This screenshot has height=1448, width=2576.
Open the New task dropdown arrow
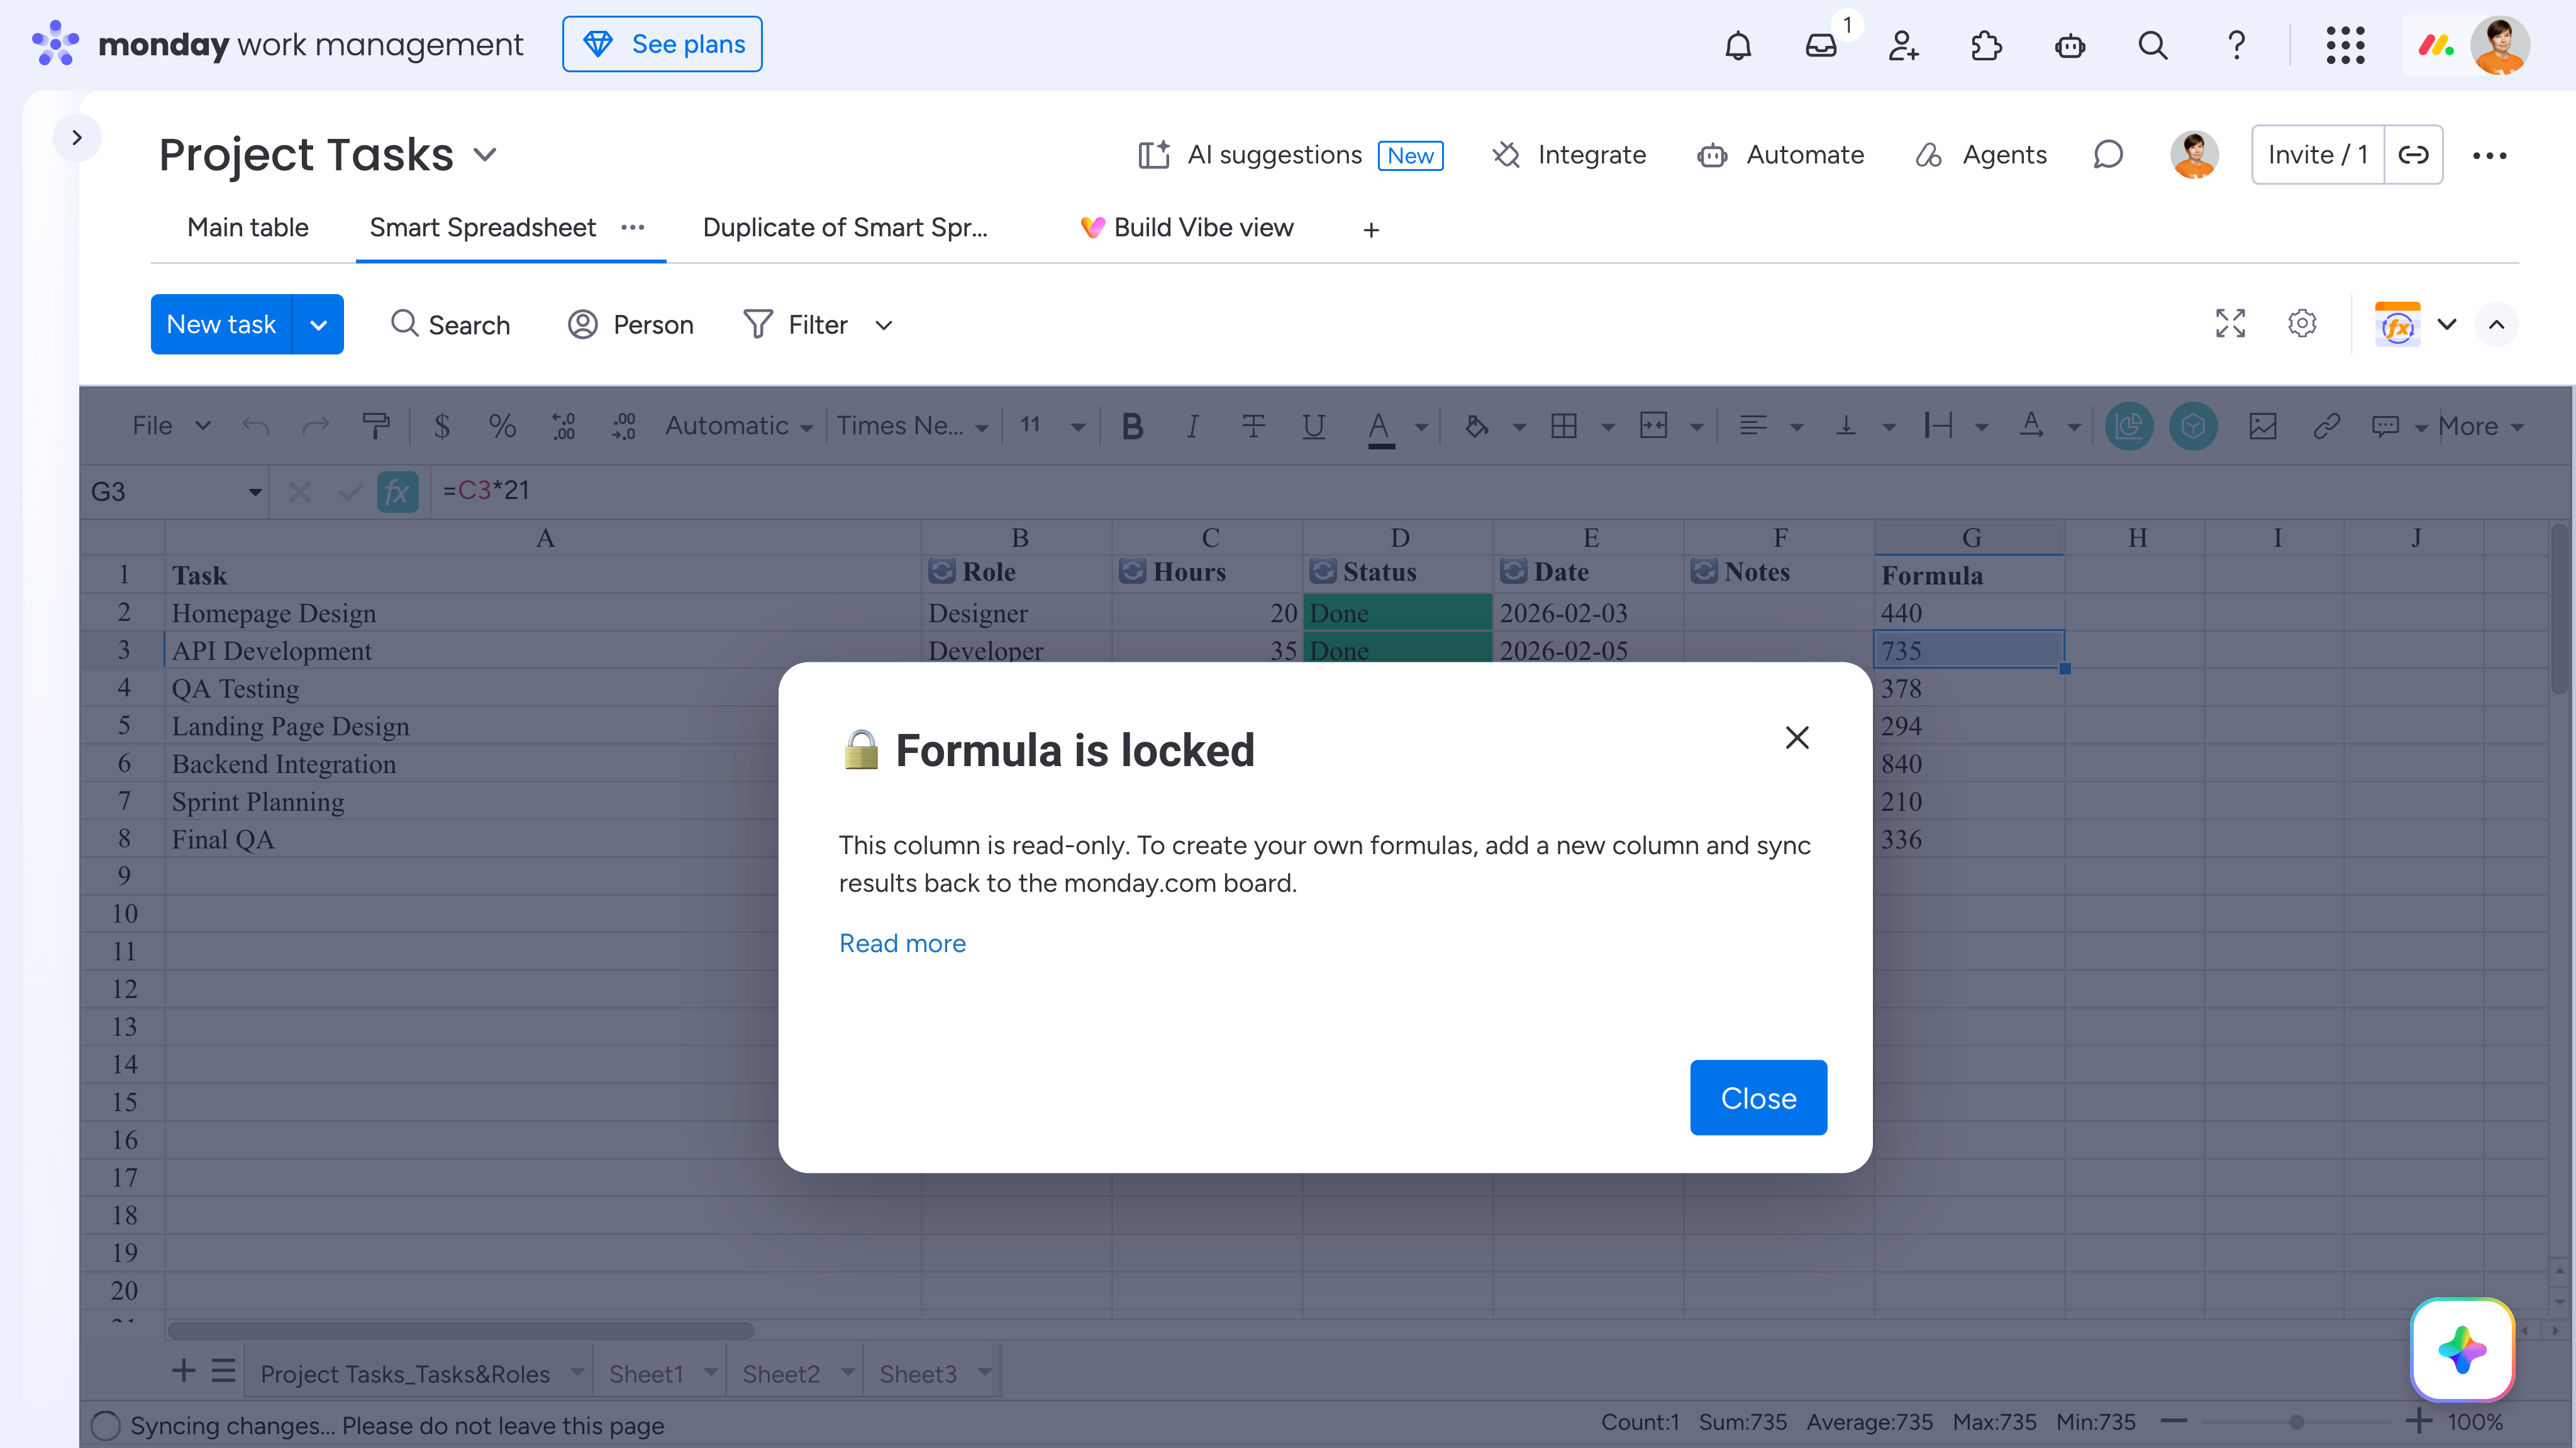(x=318, y=325)
